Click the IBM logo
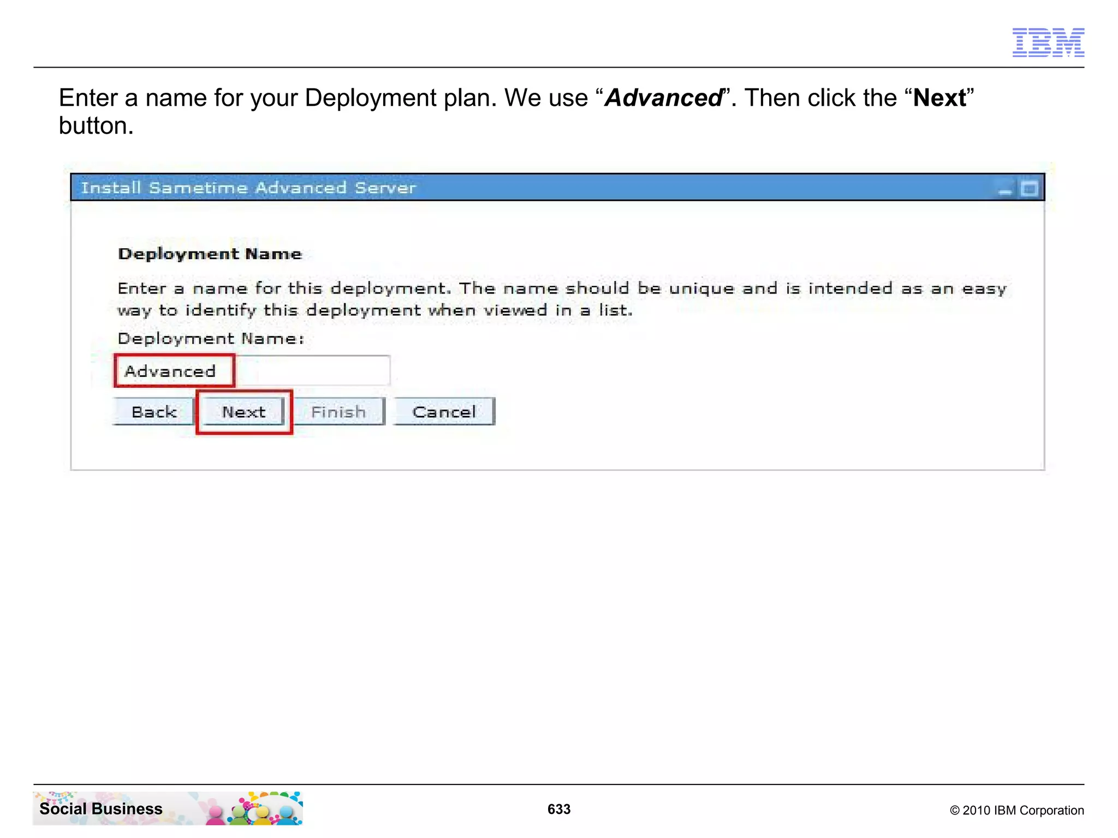Image resolution: width=1118 pixels, height=838 pixels. 1048,43
